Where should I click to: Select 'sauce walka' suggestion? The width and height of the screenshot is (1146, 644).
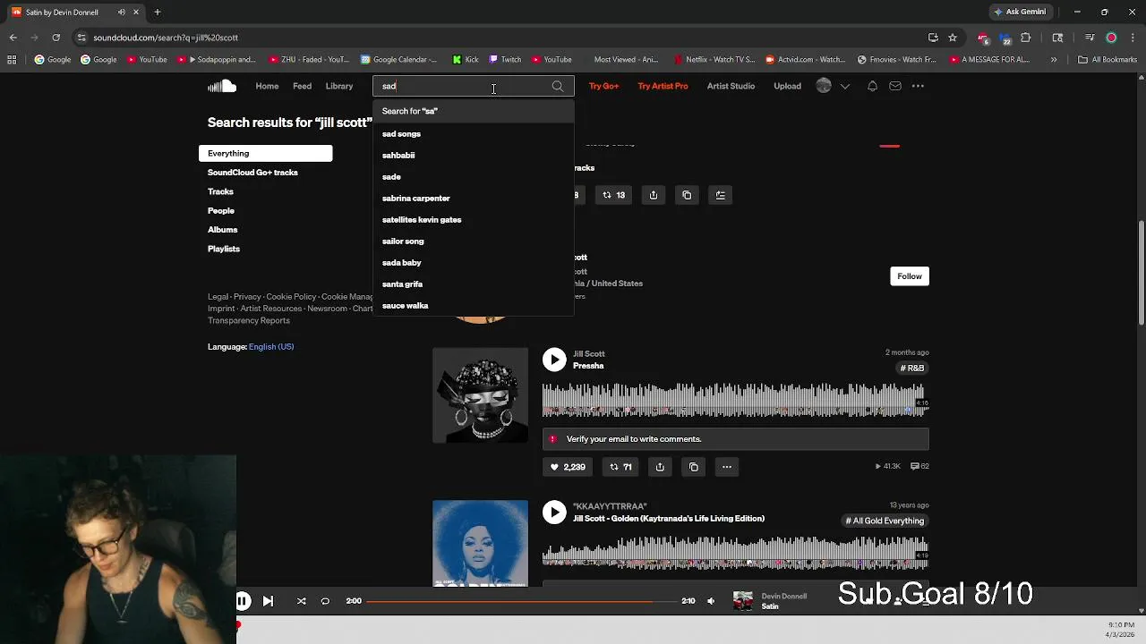coord(473,306)
